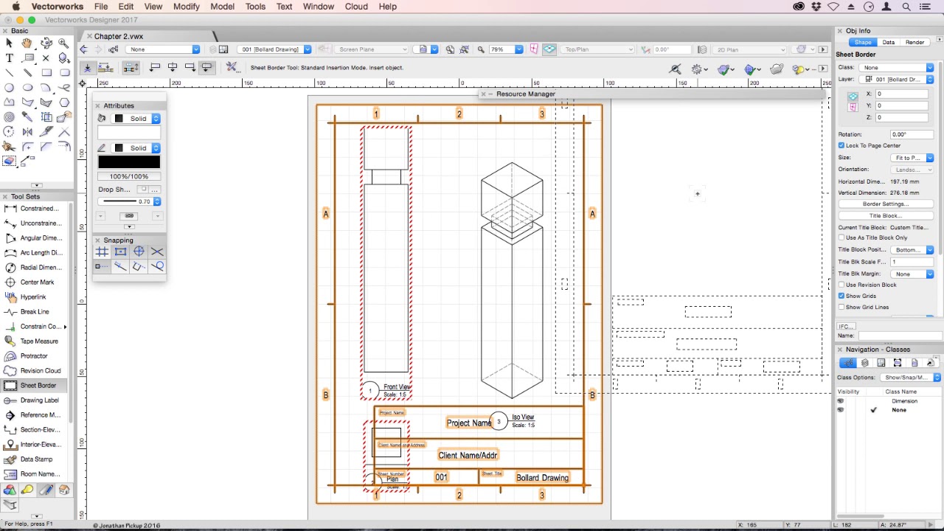Open Title Blk Margin dropdown
Image resolution: width=944 pixels, height=531 pixels.
pyautogui.click(x=912, y=274)
